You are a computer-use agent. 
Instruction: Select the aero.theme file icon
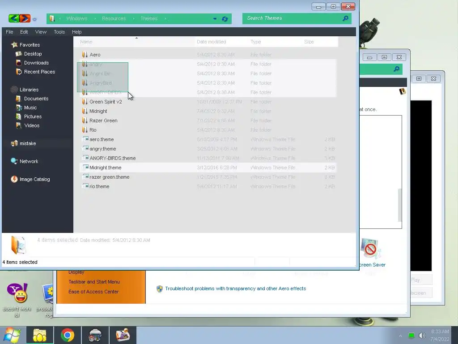[x=85, y=139]
